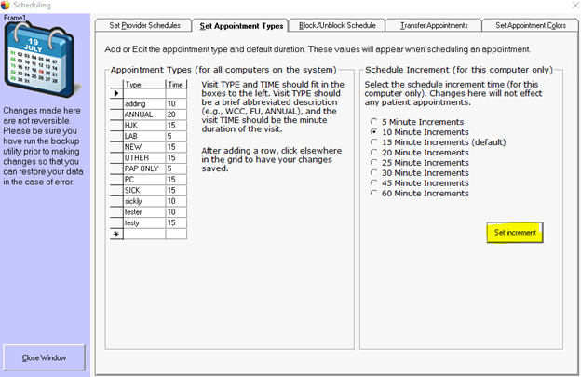Screen dimensions: 581x377
Task: Click the NEW type cell
Action: [144, 147]
